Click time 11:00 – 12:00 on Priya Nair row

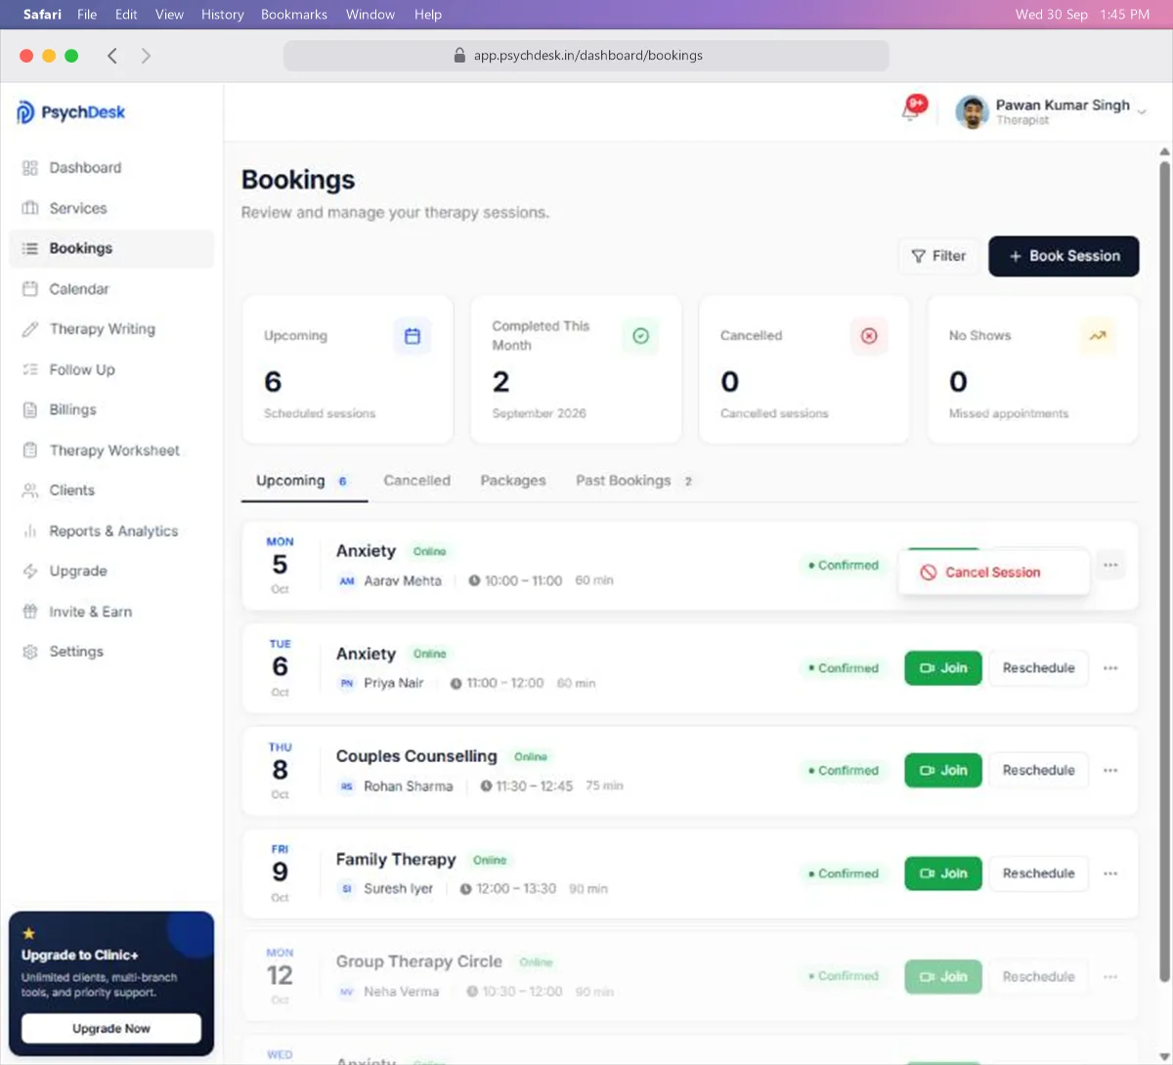click(505, 684)
